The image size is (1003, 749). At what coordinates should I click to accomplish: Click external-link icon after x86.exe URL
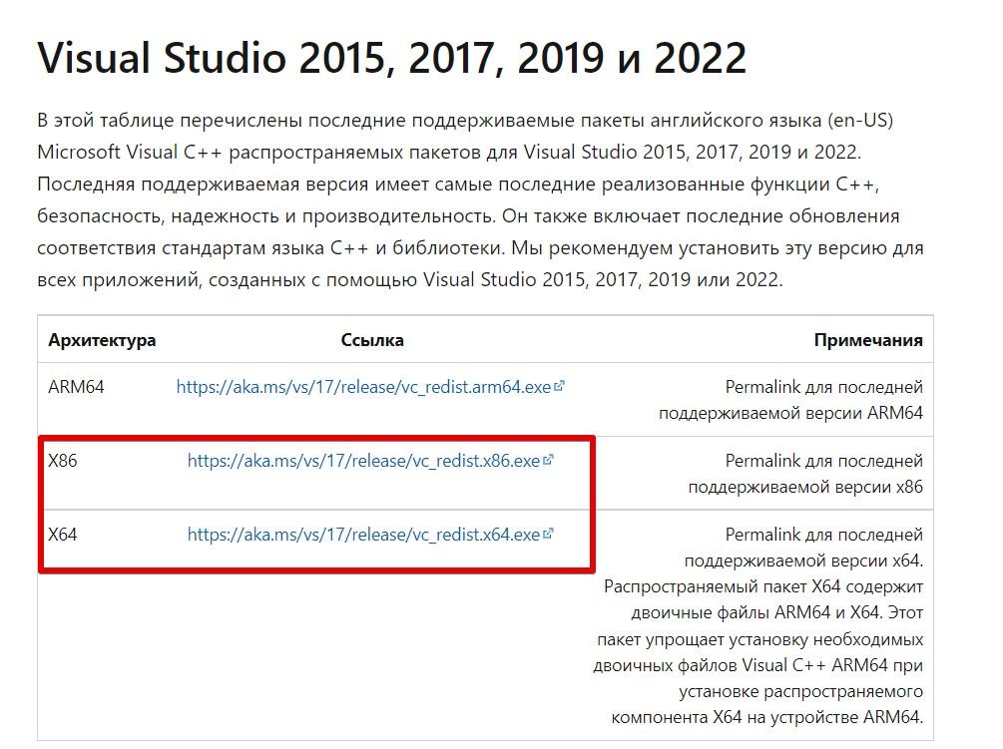click(x=548, y=460)
